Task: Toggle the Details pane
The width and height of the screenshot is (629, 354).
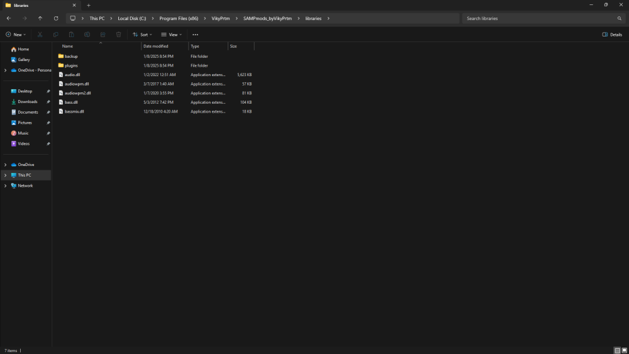Action: 612,35
